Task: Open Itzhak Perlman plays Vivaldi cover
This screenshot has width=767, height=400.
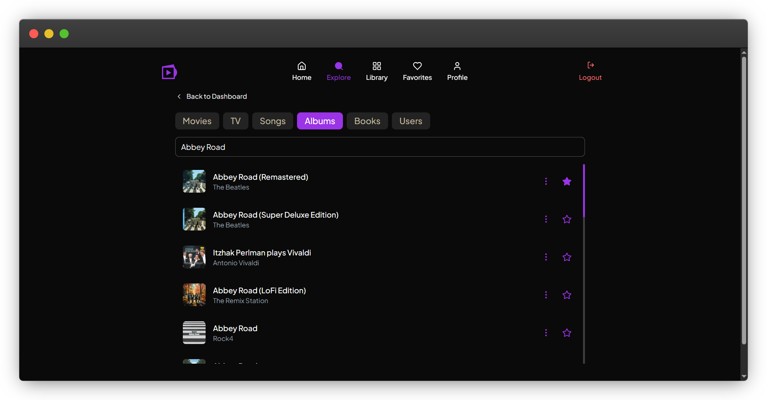Action: pos(194,257)
